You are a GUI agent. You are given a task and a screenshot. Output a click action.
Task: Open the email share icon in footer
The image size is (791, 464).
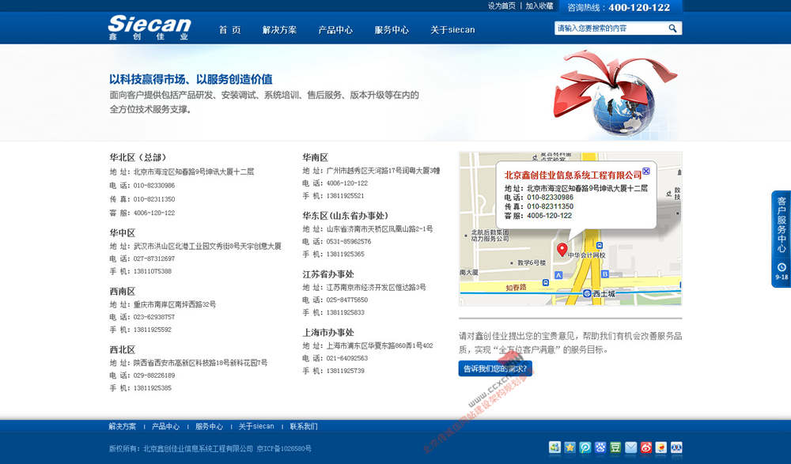pos(630,447)
